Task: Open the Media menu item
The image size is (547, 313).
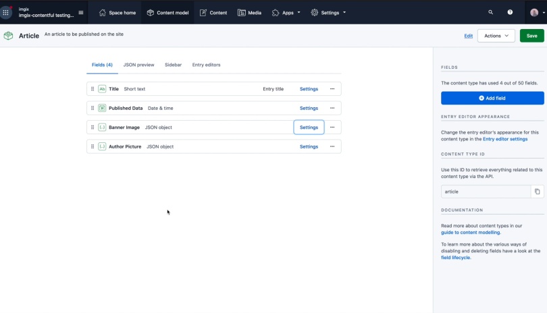Action: pos(249,13)
